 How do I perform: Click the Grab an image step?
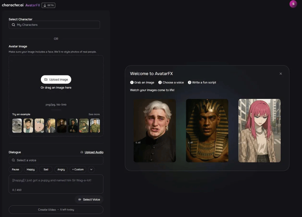(142, 83)
